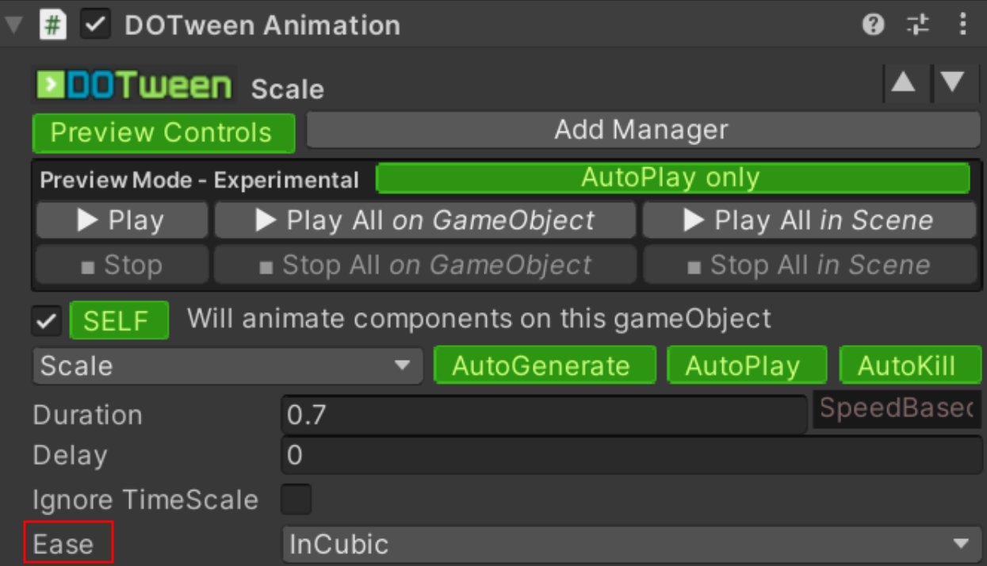Viewport: 987px width, 566px height.
Task: Click the DOTween Animation component title
Action: (x=262, y=25)
